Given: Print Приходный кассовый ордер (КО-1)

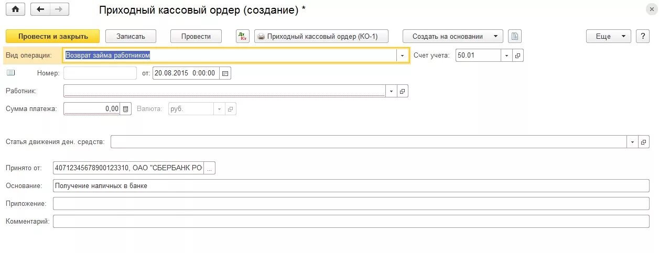Looking at the screenshot, I should click(322, 36).
